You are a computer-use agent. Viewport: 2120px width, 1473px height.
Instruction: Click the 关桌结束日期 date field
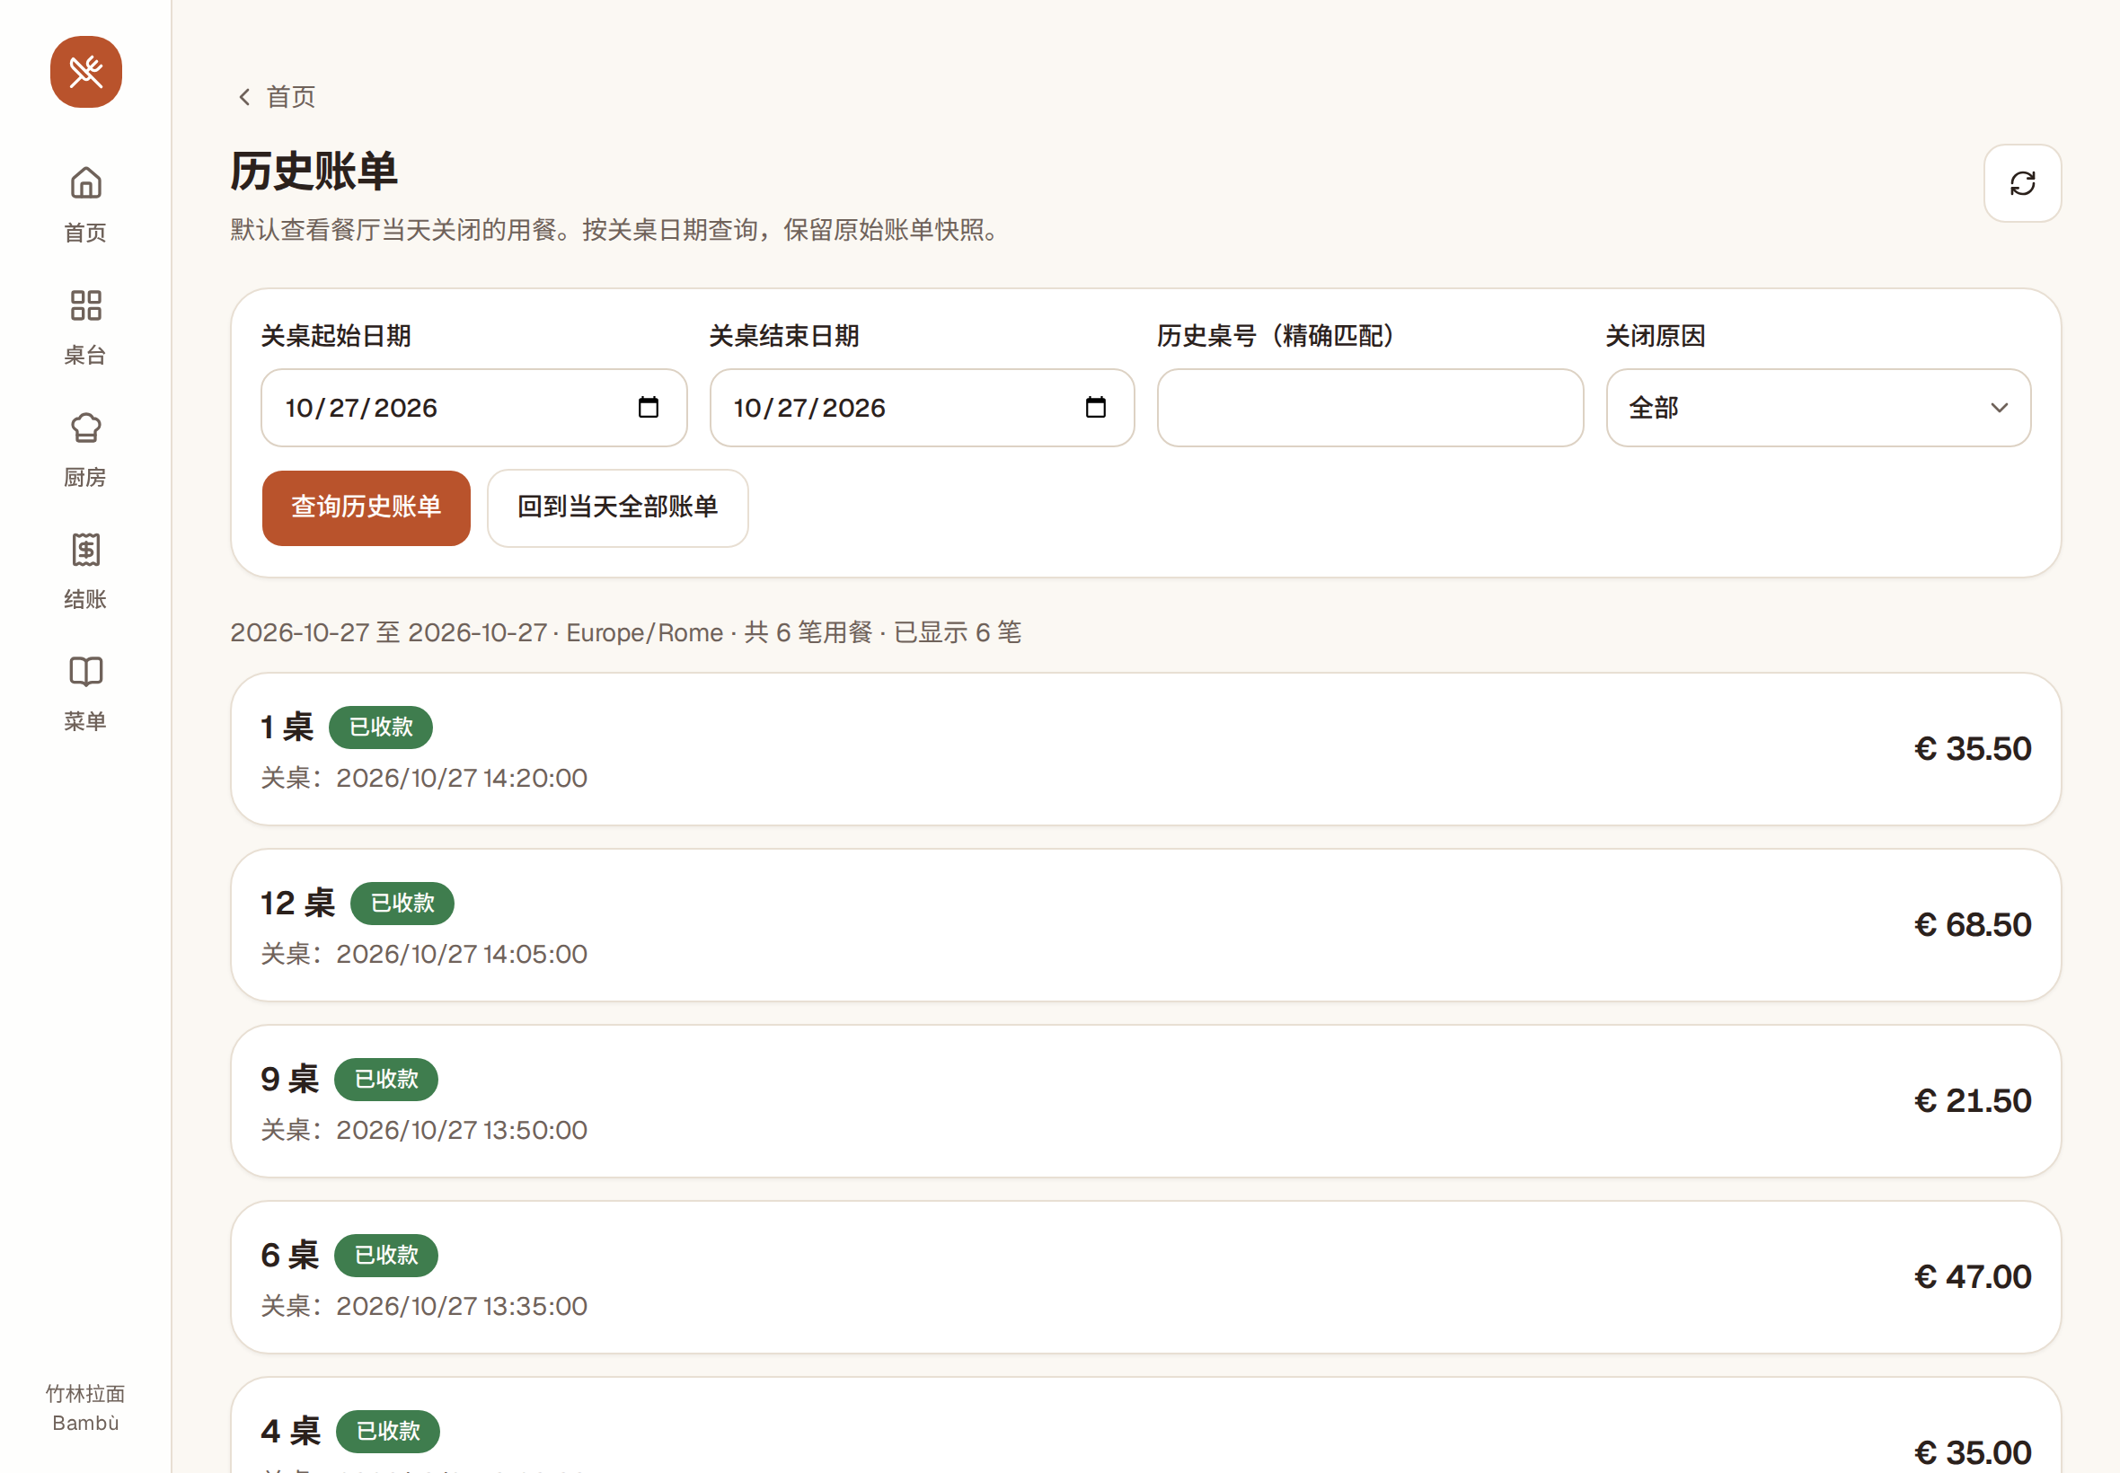pyautogui.click(x=921, y=408)
